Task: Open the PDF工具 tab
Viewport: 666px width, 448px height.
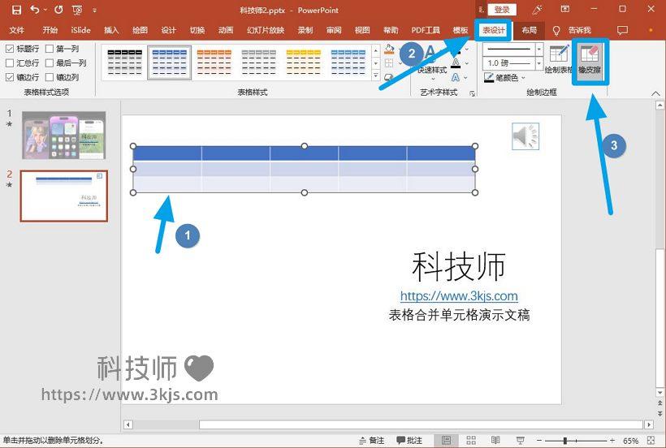Action: coord(426,30)
